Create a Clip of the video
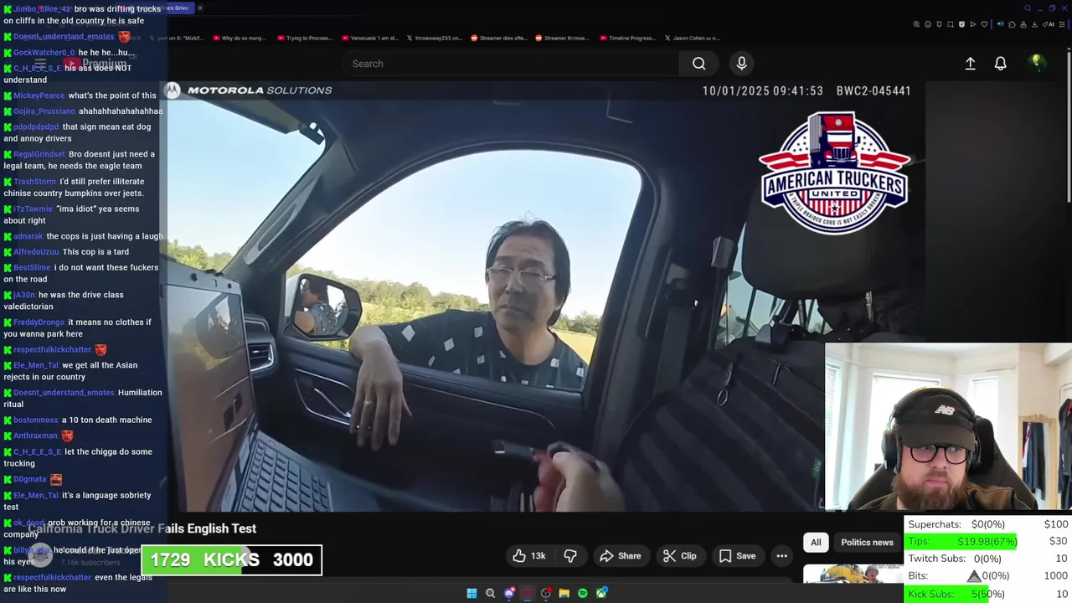 679,556
